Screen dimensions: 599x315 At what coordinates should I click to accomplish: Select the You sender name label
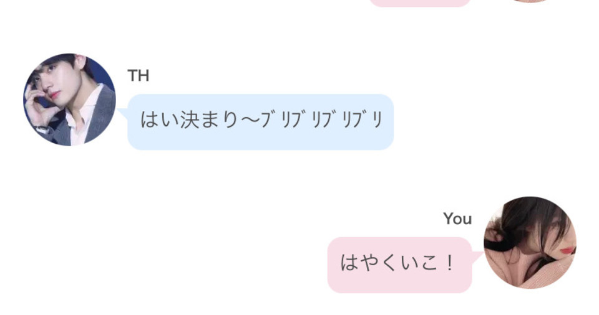(x=457, y=219)
